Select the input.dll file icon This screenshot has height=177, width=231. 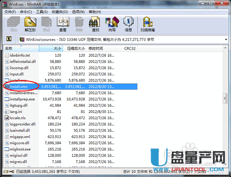[x=7, y=74]
